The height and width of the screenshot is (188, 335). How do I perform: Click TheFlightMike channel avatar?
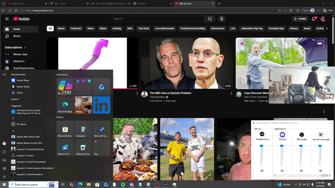(x=144, y=94)
